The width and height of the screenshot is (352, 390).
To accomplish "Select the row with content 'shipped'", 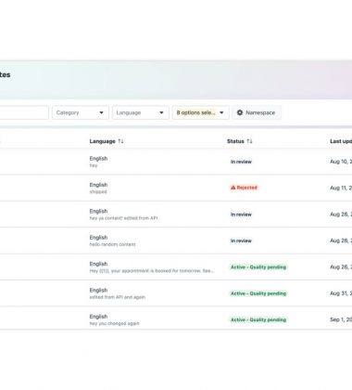I will [x=176, y=188].
